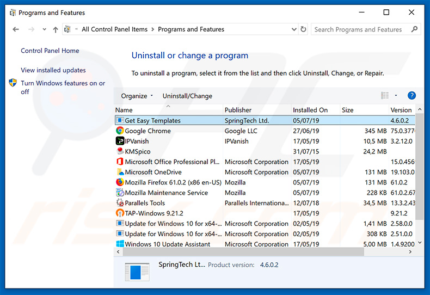Click Google LLC publisher cell
The height and width of the screenshot is (295, 430).
pos(241,131)
